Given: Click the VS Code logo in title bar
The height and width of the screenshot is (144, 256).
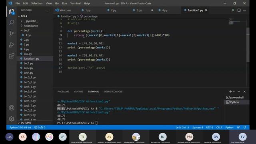Looking at the screenshot, I should [10, 3].
